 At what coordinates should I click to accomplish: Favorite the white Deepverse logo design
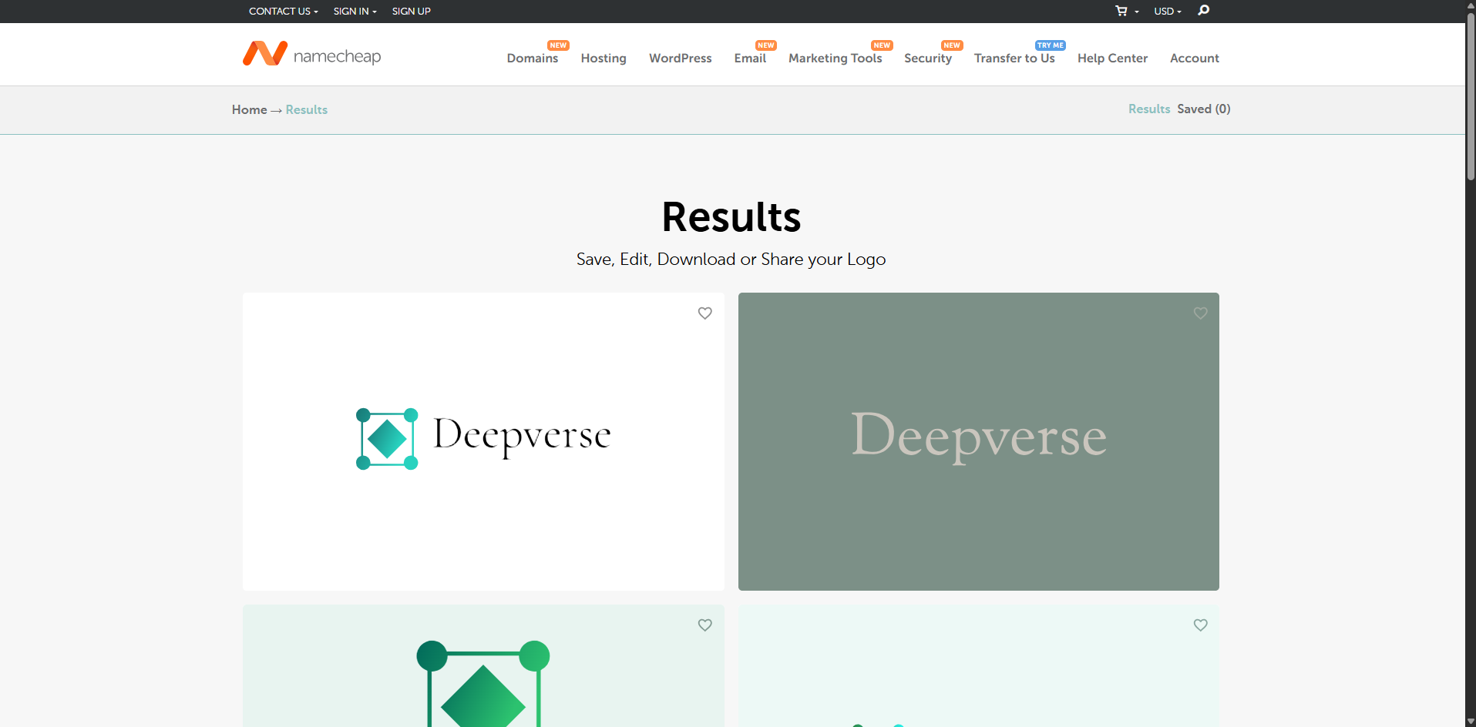(x=704, y=313)
